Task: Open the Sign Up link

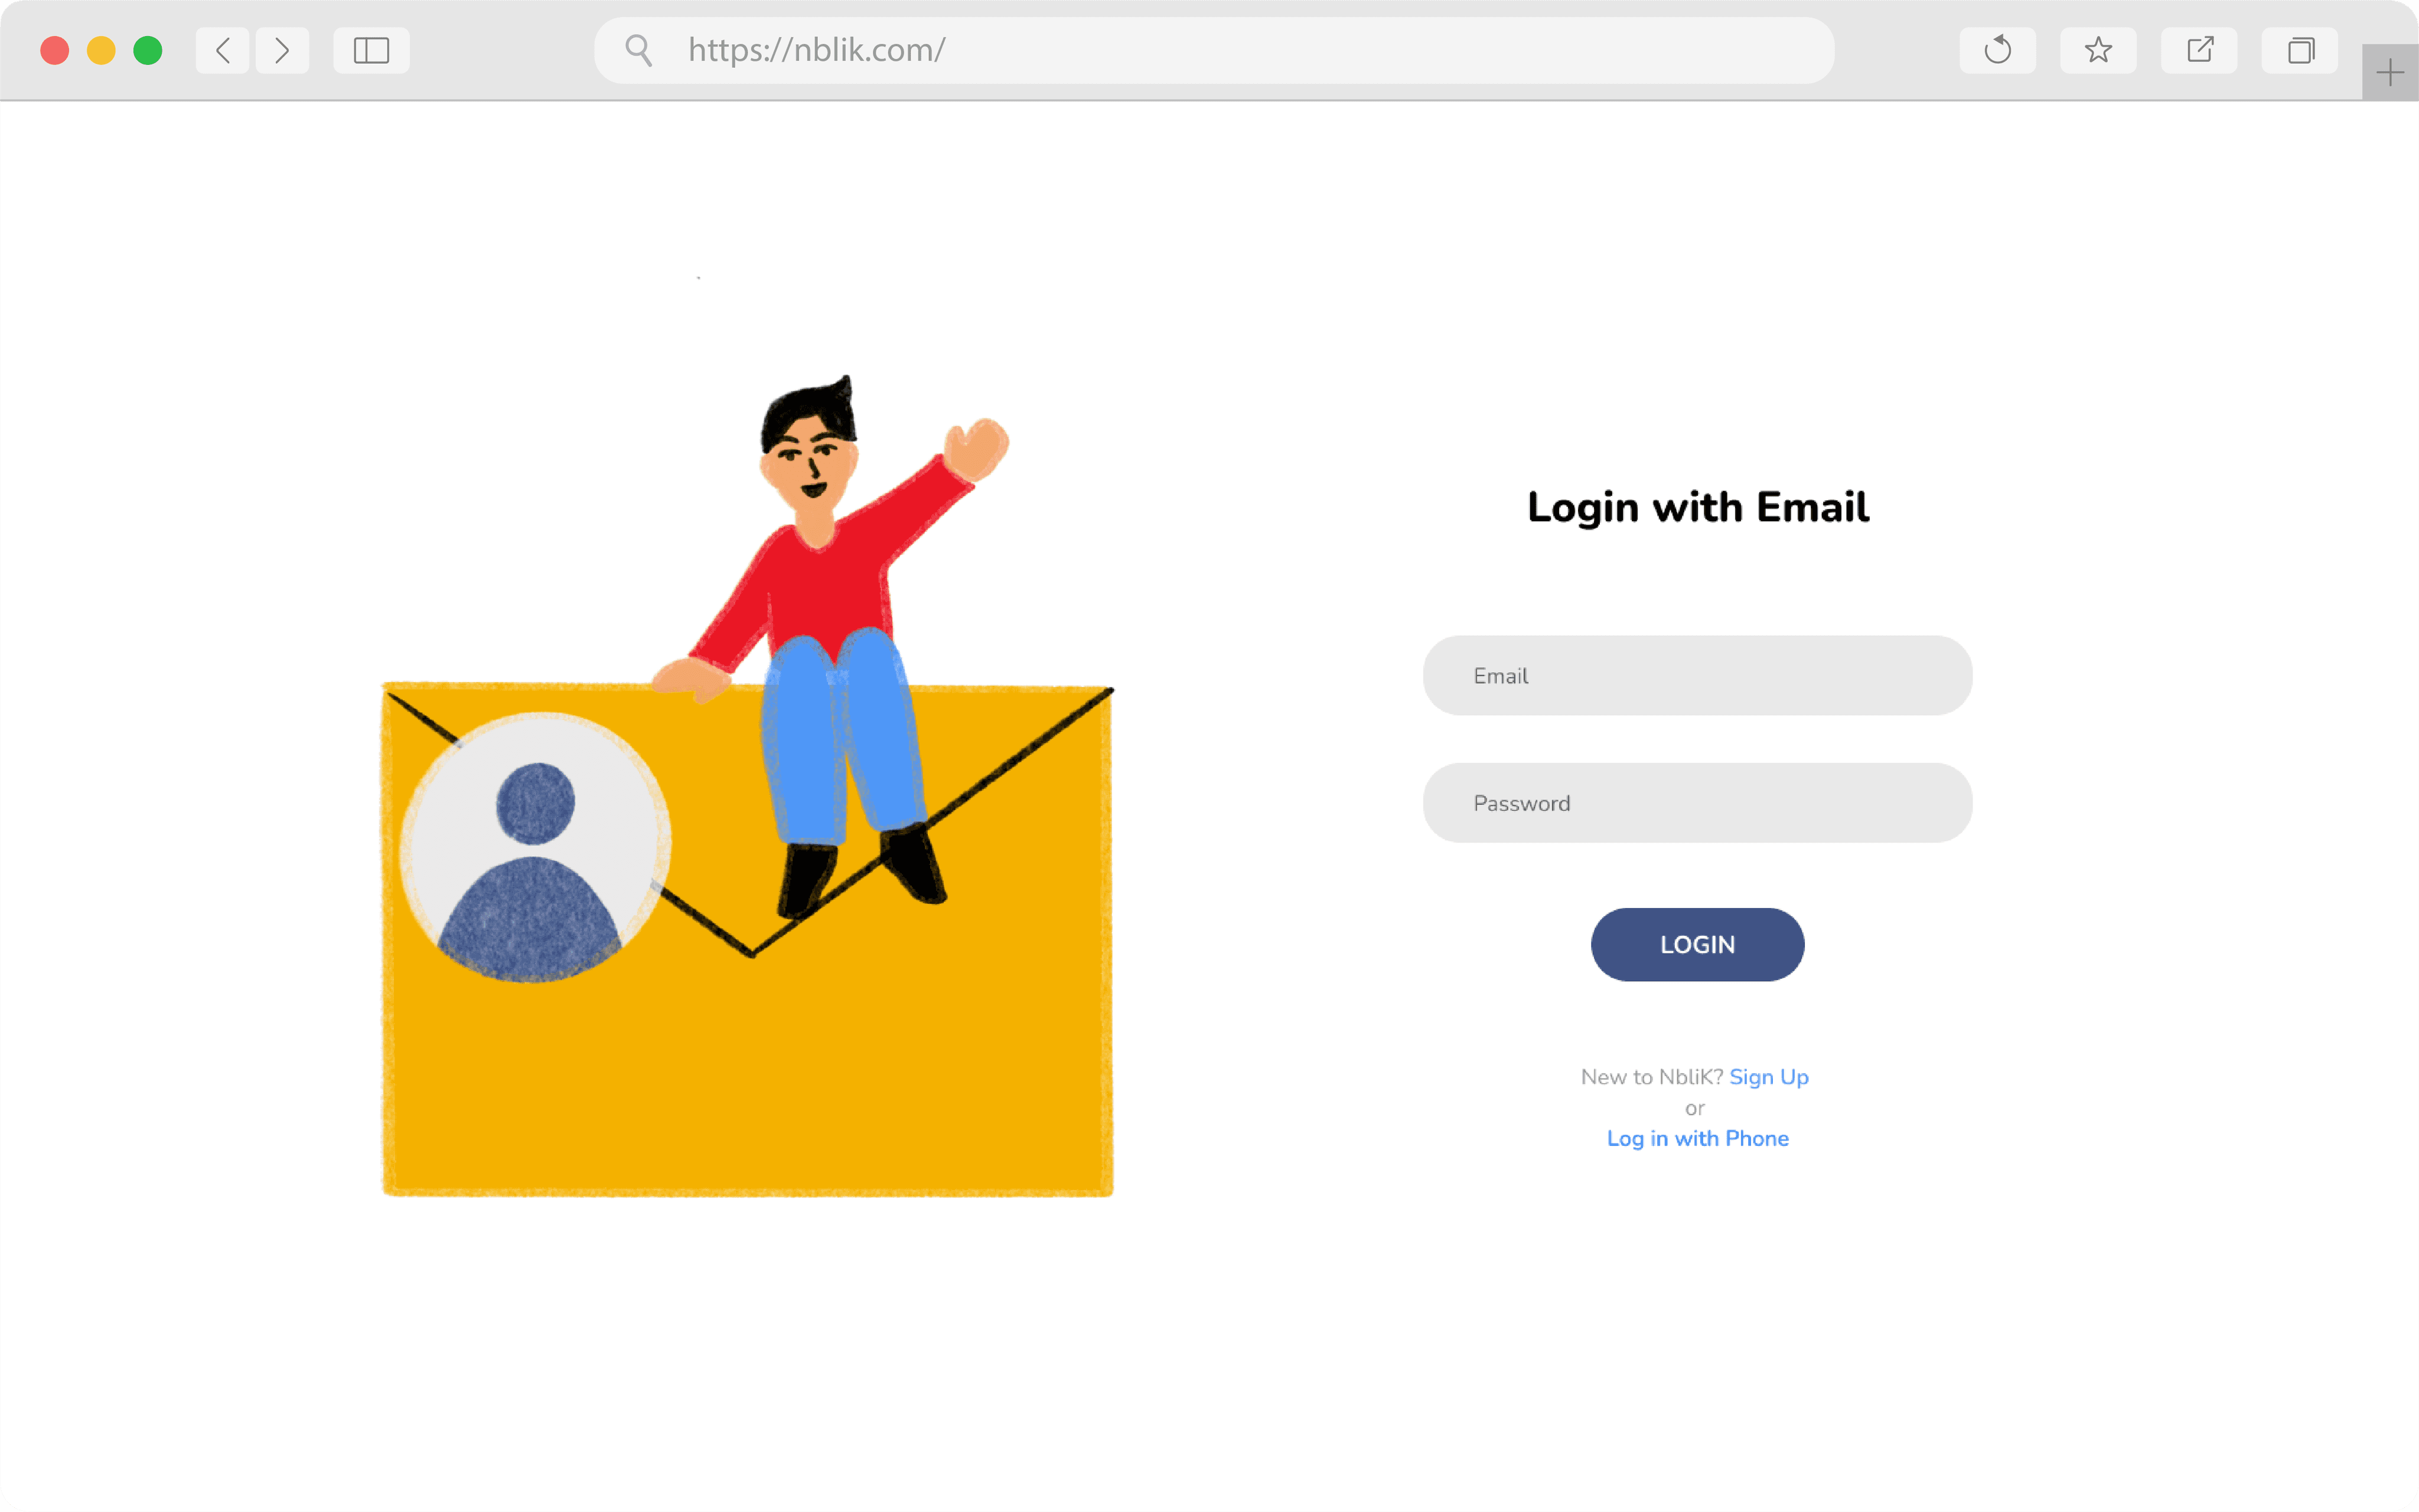Action: [x=1768, y=1077]
